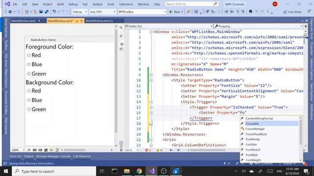Click the Start debugging button
Viewport: 314px width, 176px height.
[x=175, y=12]
